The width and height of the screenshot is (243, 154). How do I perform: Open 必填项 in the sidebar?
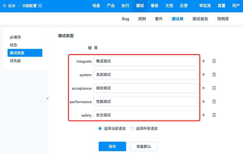pyautogui.click(x=15, y=37)
